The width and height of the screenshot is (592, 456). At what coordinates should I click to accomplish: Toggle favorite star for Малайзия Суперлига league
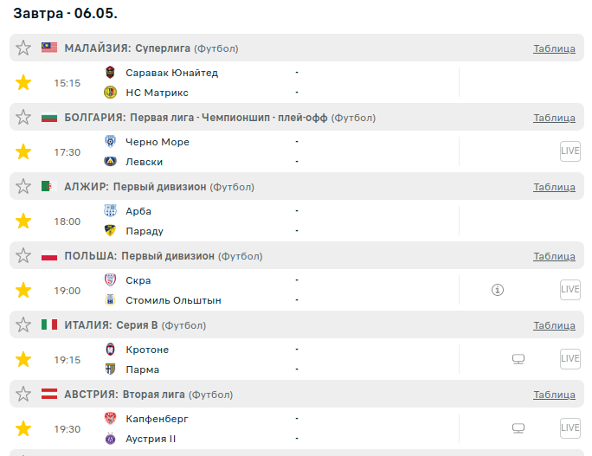coord(23,48)
